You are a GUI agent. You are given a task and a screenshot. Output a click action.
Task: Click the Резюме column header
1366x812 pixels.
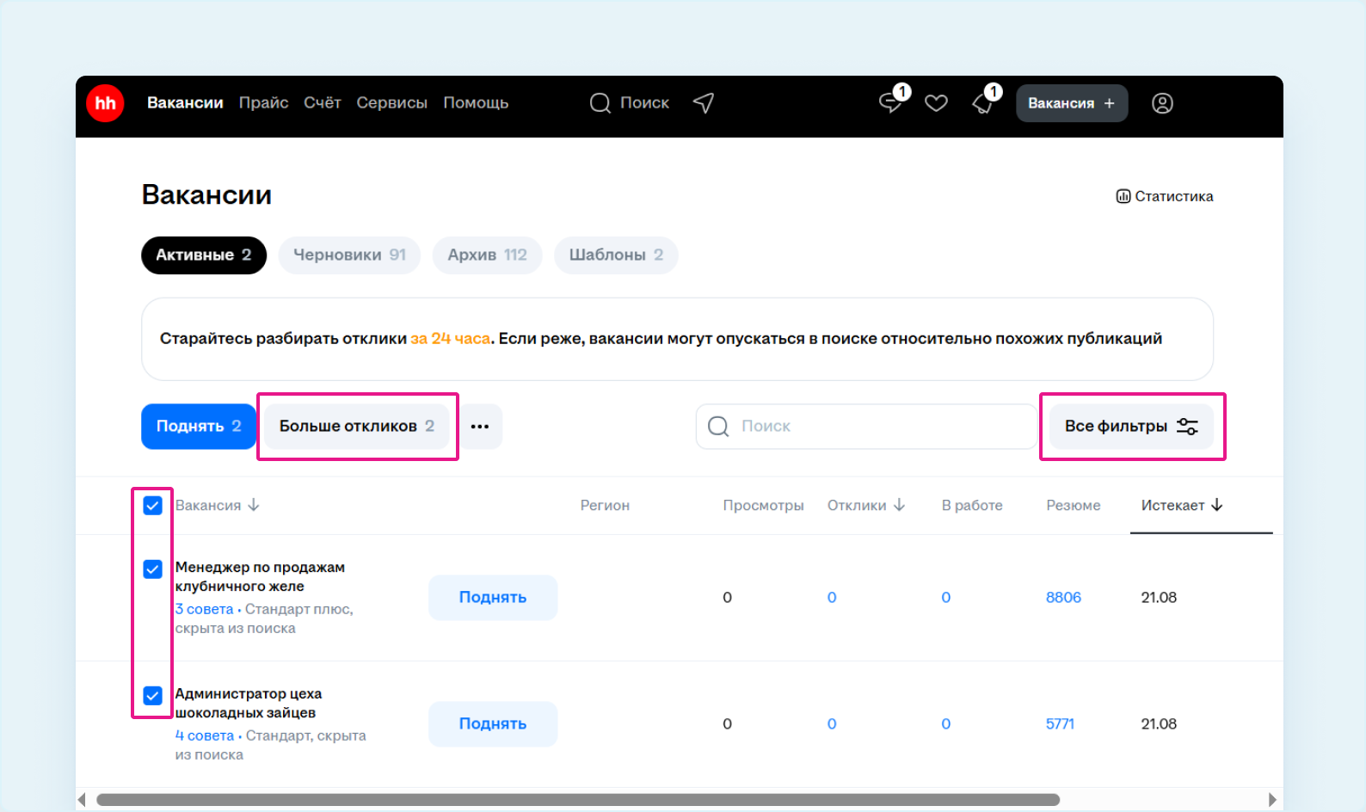coord(1074,506)
